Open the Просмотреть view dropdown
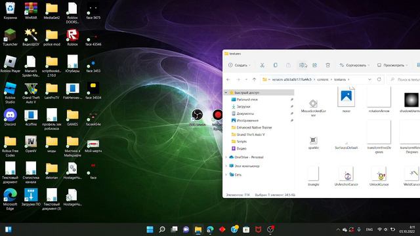Image resolution: width=420 pixels, height=236 pixels. tap(392, 66)
